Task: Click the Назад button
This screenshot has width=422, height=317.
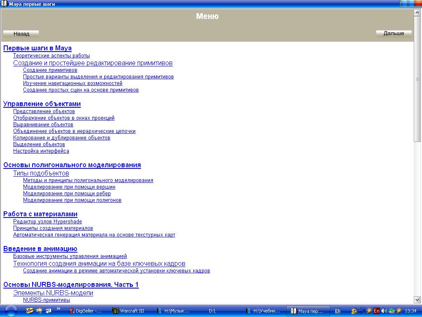Action: point(21,34)
